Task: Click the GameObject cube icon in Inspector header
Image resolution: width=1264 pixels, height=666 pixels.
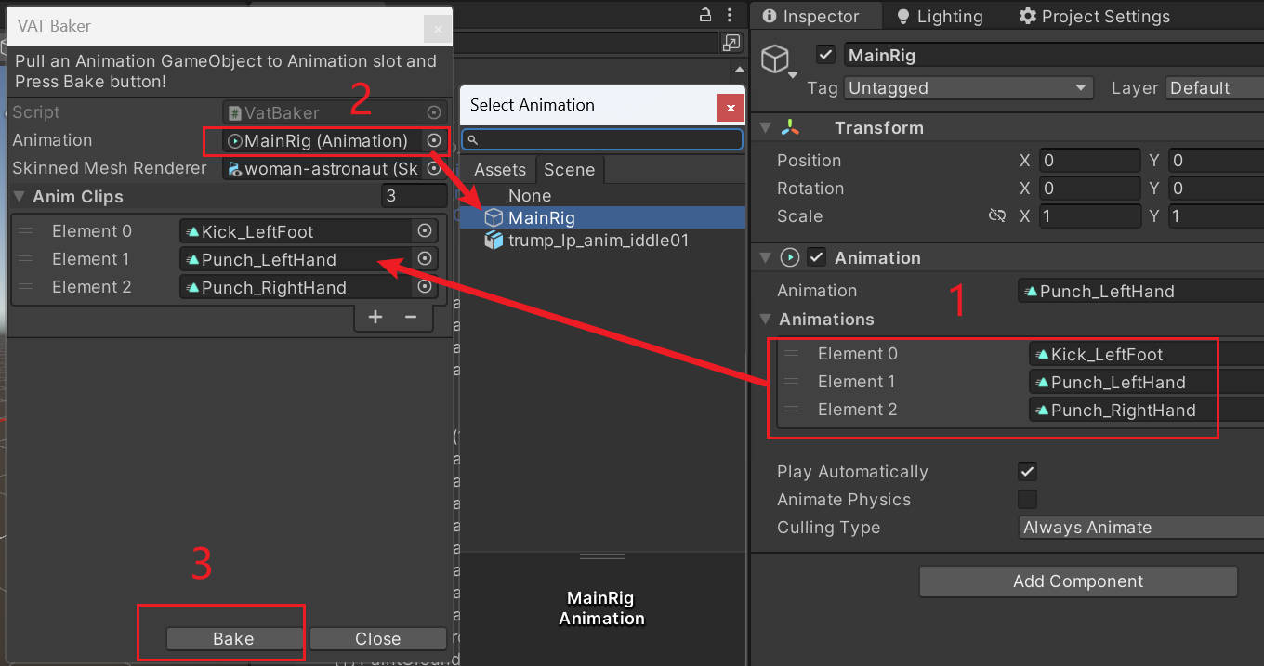Action: pyautogui.click(x=775, y=59)
